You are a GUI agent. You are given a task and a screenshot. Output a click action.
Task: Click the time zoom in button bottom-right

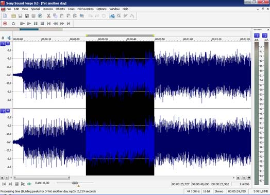click(x=239, y=178)
